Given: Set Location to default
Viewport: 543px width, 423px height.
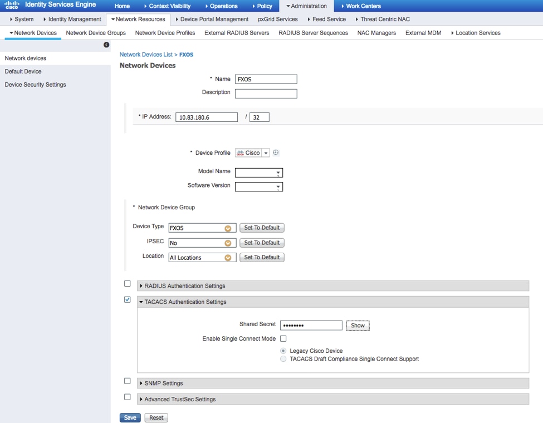Looking at the screenshot, I should point(262,257).
